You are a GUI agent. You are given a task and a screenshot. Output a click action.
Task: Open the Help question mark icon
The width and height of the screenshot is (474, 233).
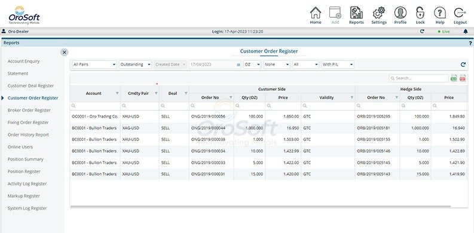tap(440, 13)
